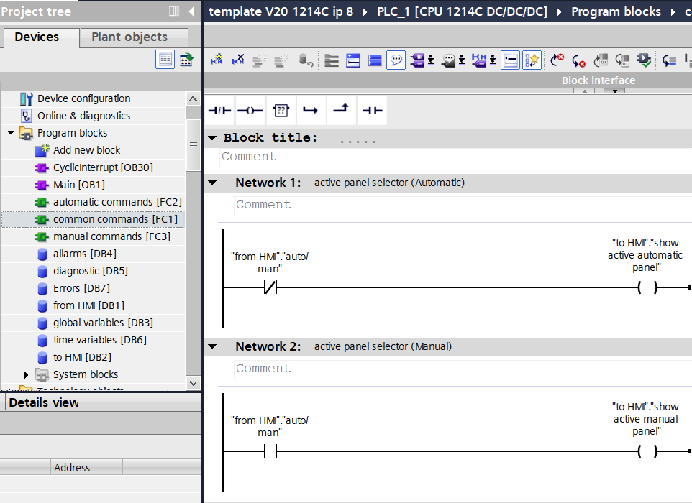Click the close branch favorites icon
Screen dimensions: 692x503
pyautogui.click(x=342, y=111)
